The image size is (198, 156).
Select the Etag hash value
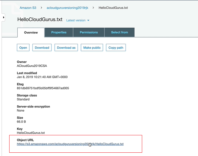click(43, 88)
